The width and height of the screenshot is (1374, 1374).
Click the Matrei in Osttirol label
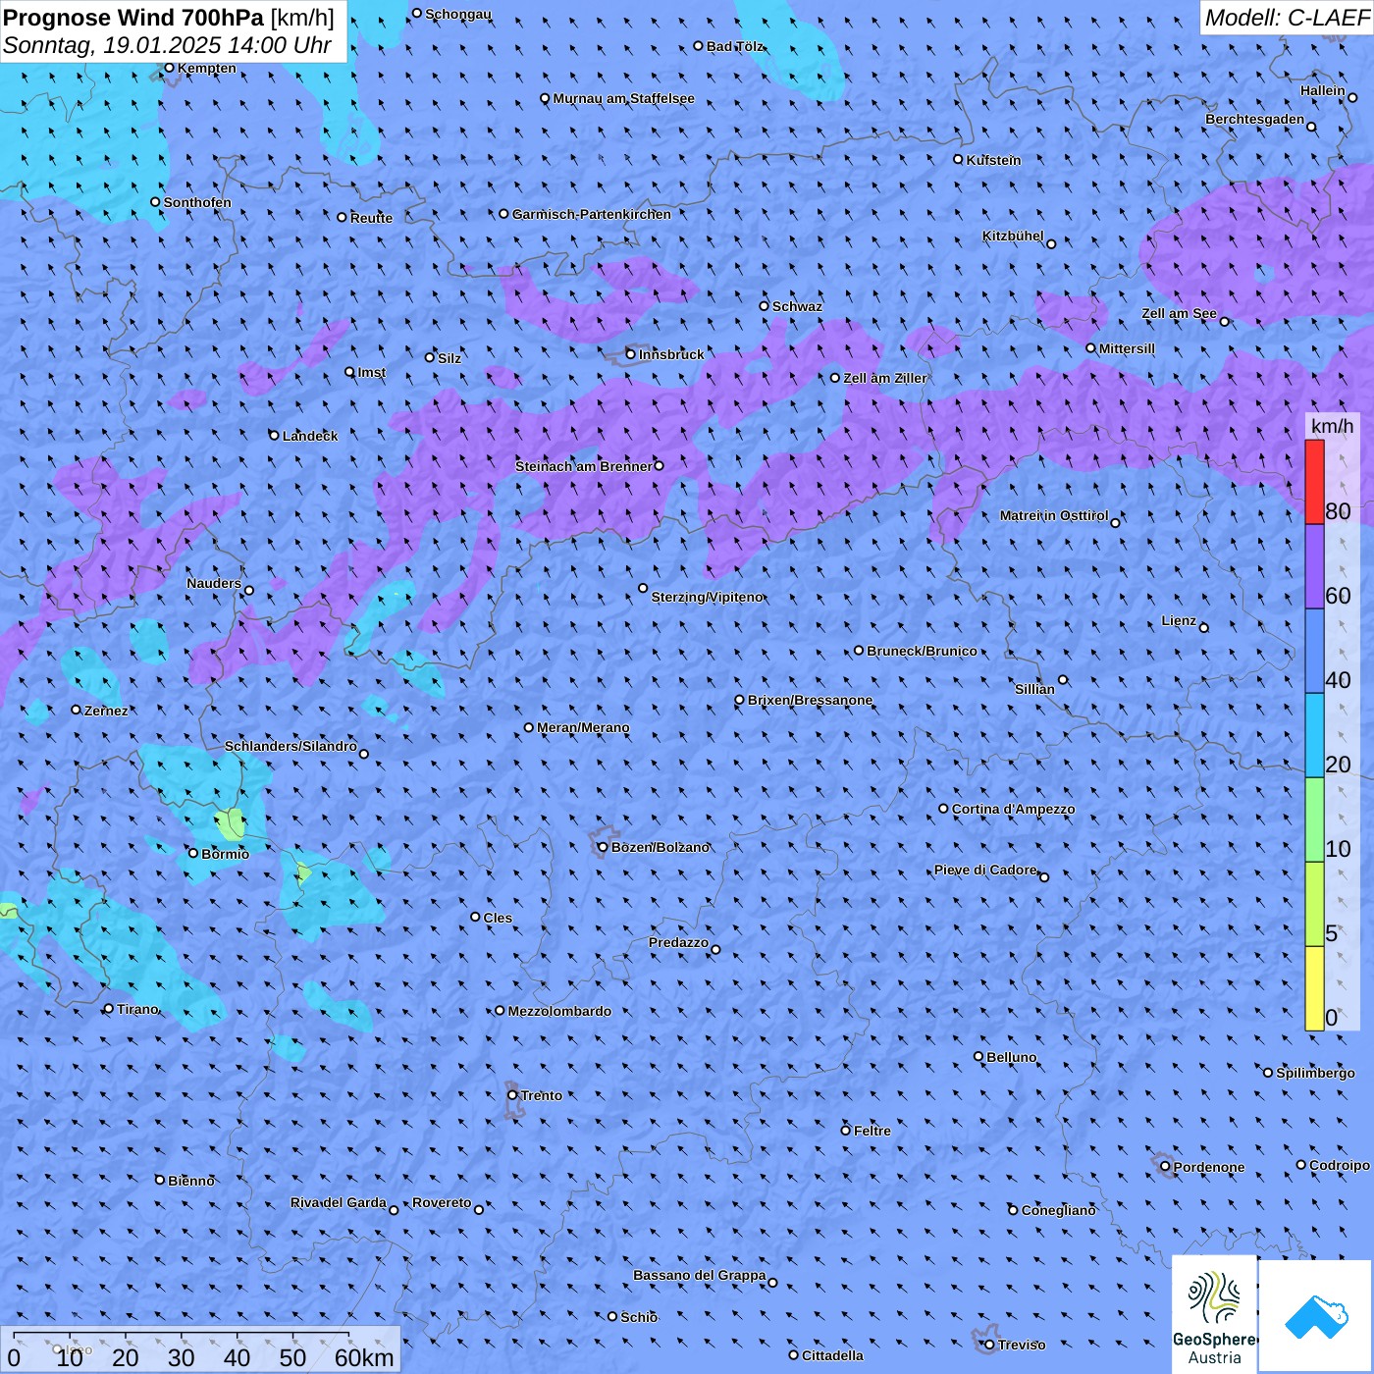(1054, 515)
